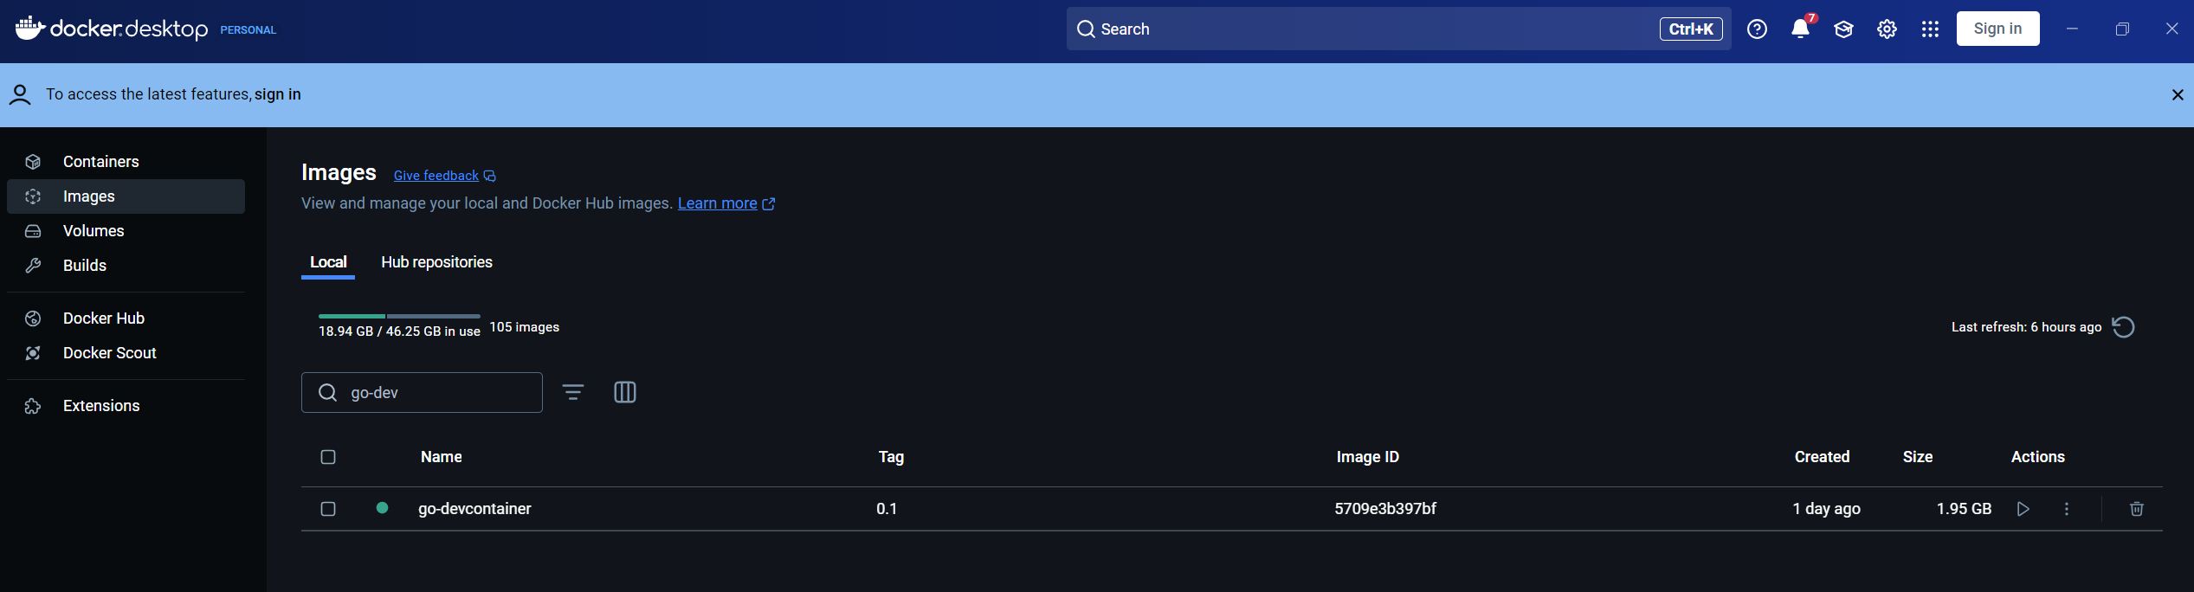The image size is (2194, 592).
Task: Click the image ID 5709e3b397bf
Action: tap(1385, 509)
